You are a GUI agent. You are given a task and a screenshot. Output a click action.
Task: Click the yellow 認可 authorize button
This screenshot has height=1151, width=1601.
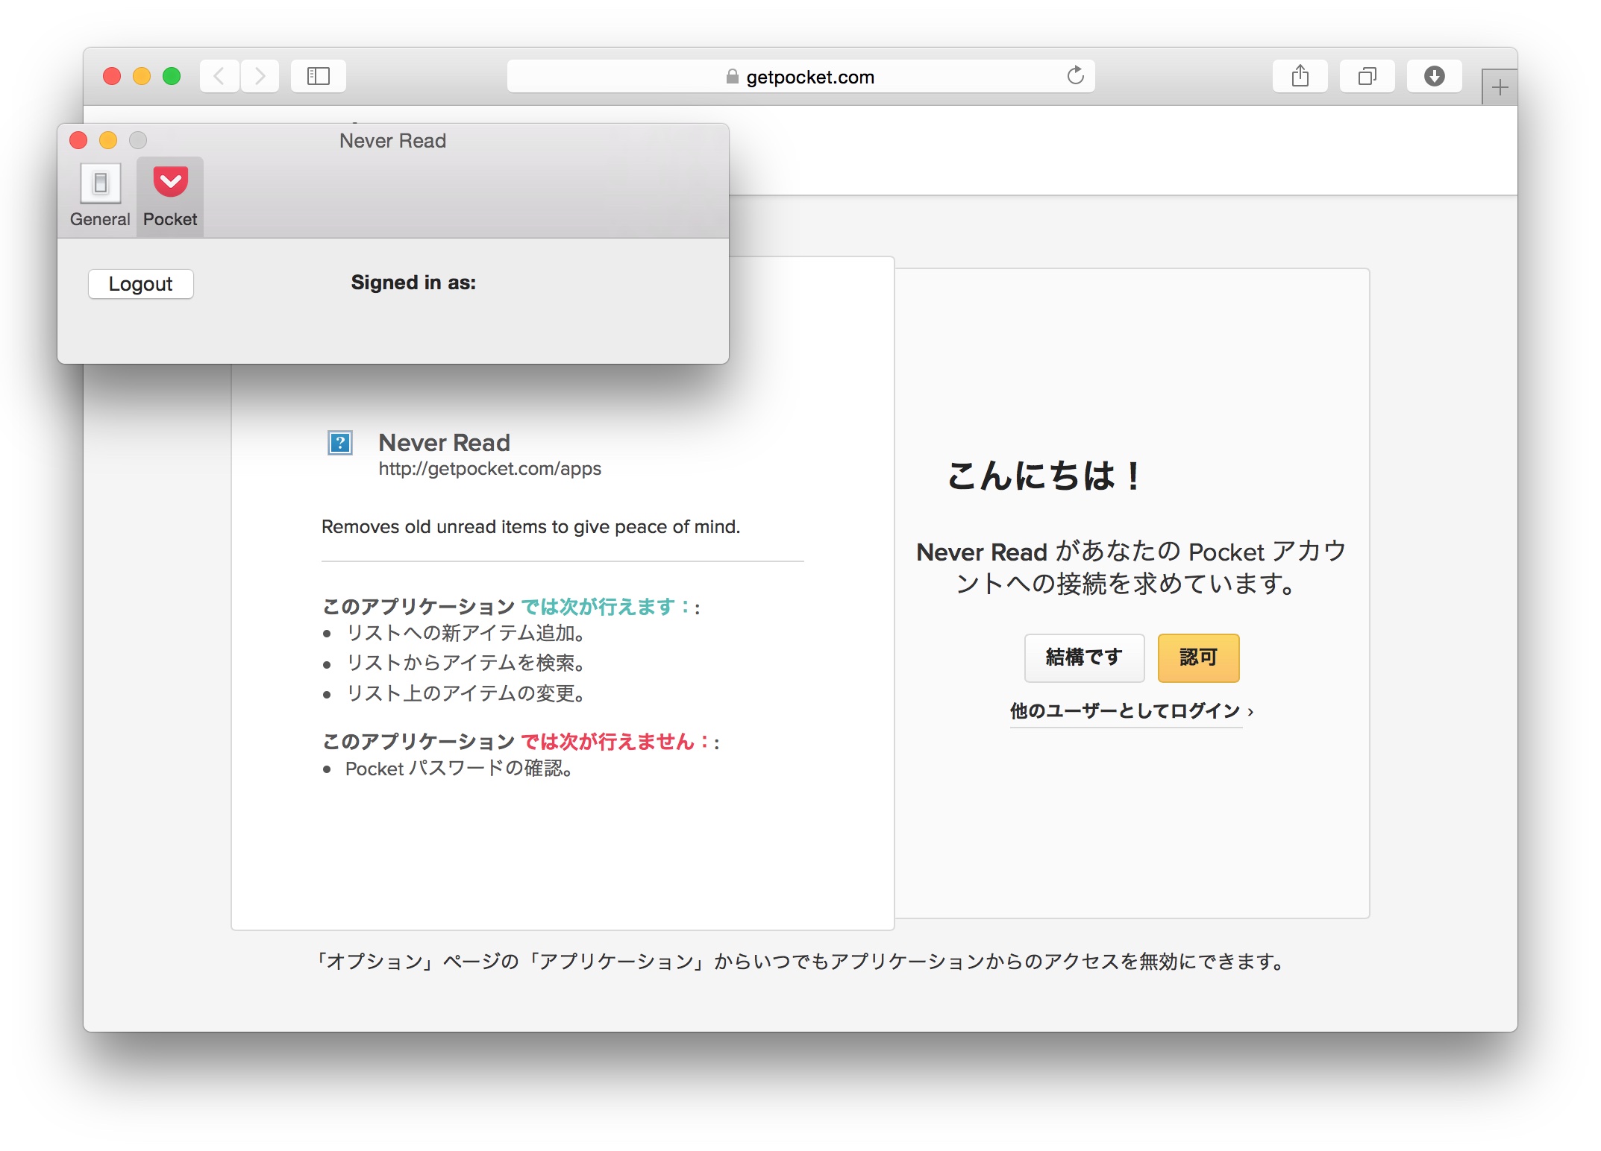coord(1198,658)
